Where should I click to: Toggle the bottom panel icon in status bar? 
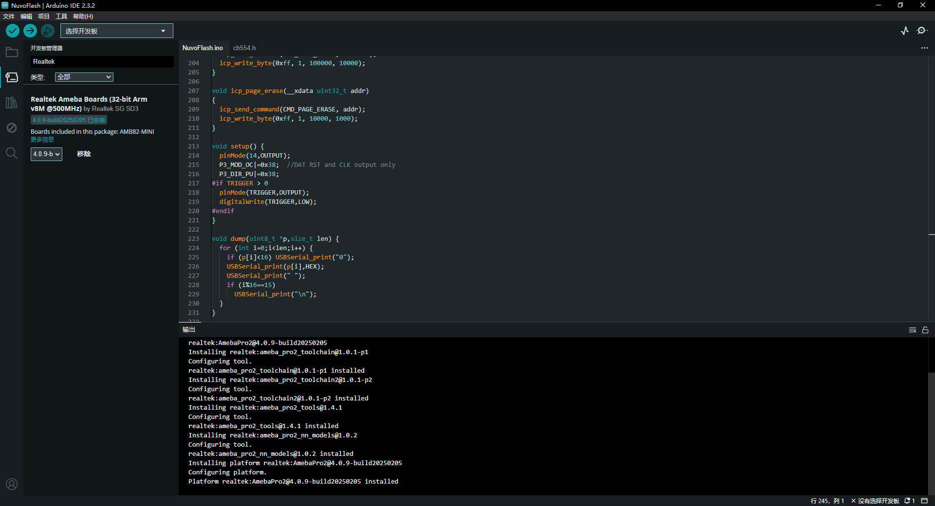924,501
